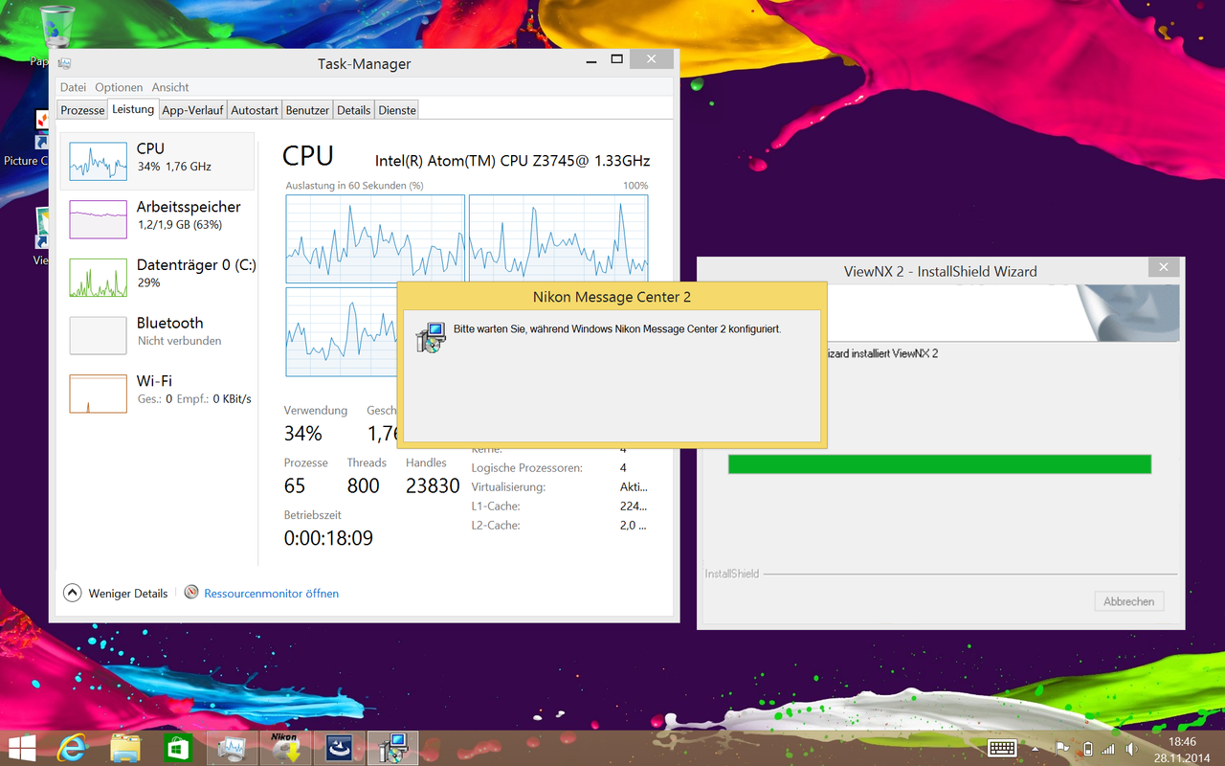Click L1-Cache label
The height and width of the screenshot is (766, 1225).
coord(496,507)
